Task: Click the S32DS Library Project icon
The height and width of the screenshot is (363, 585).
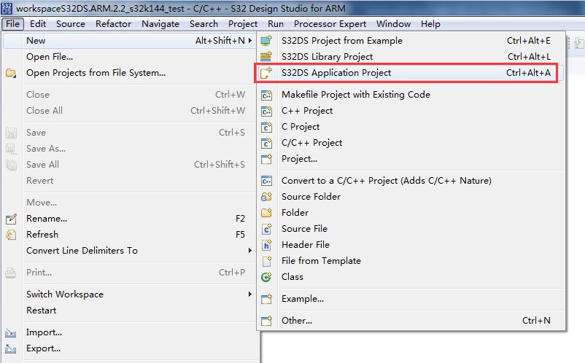Action: click(x=266, y=57)
